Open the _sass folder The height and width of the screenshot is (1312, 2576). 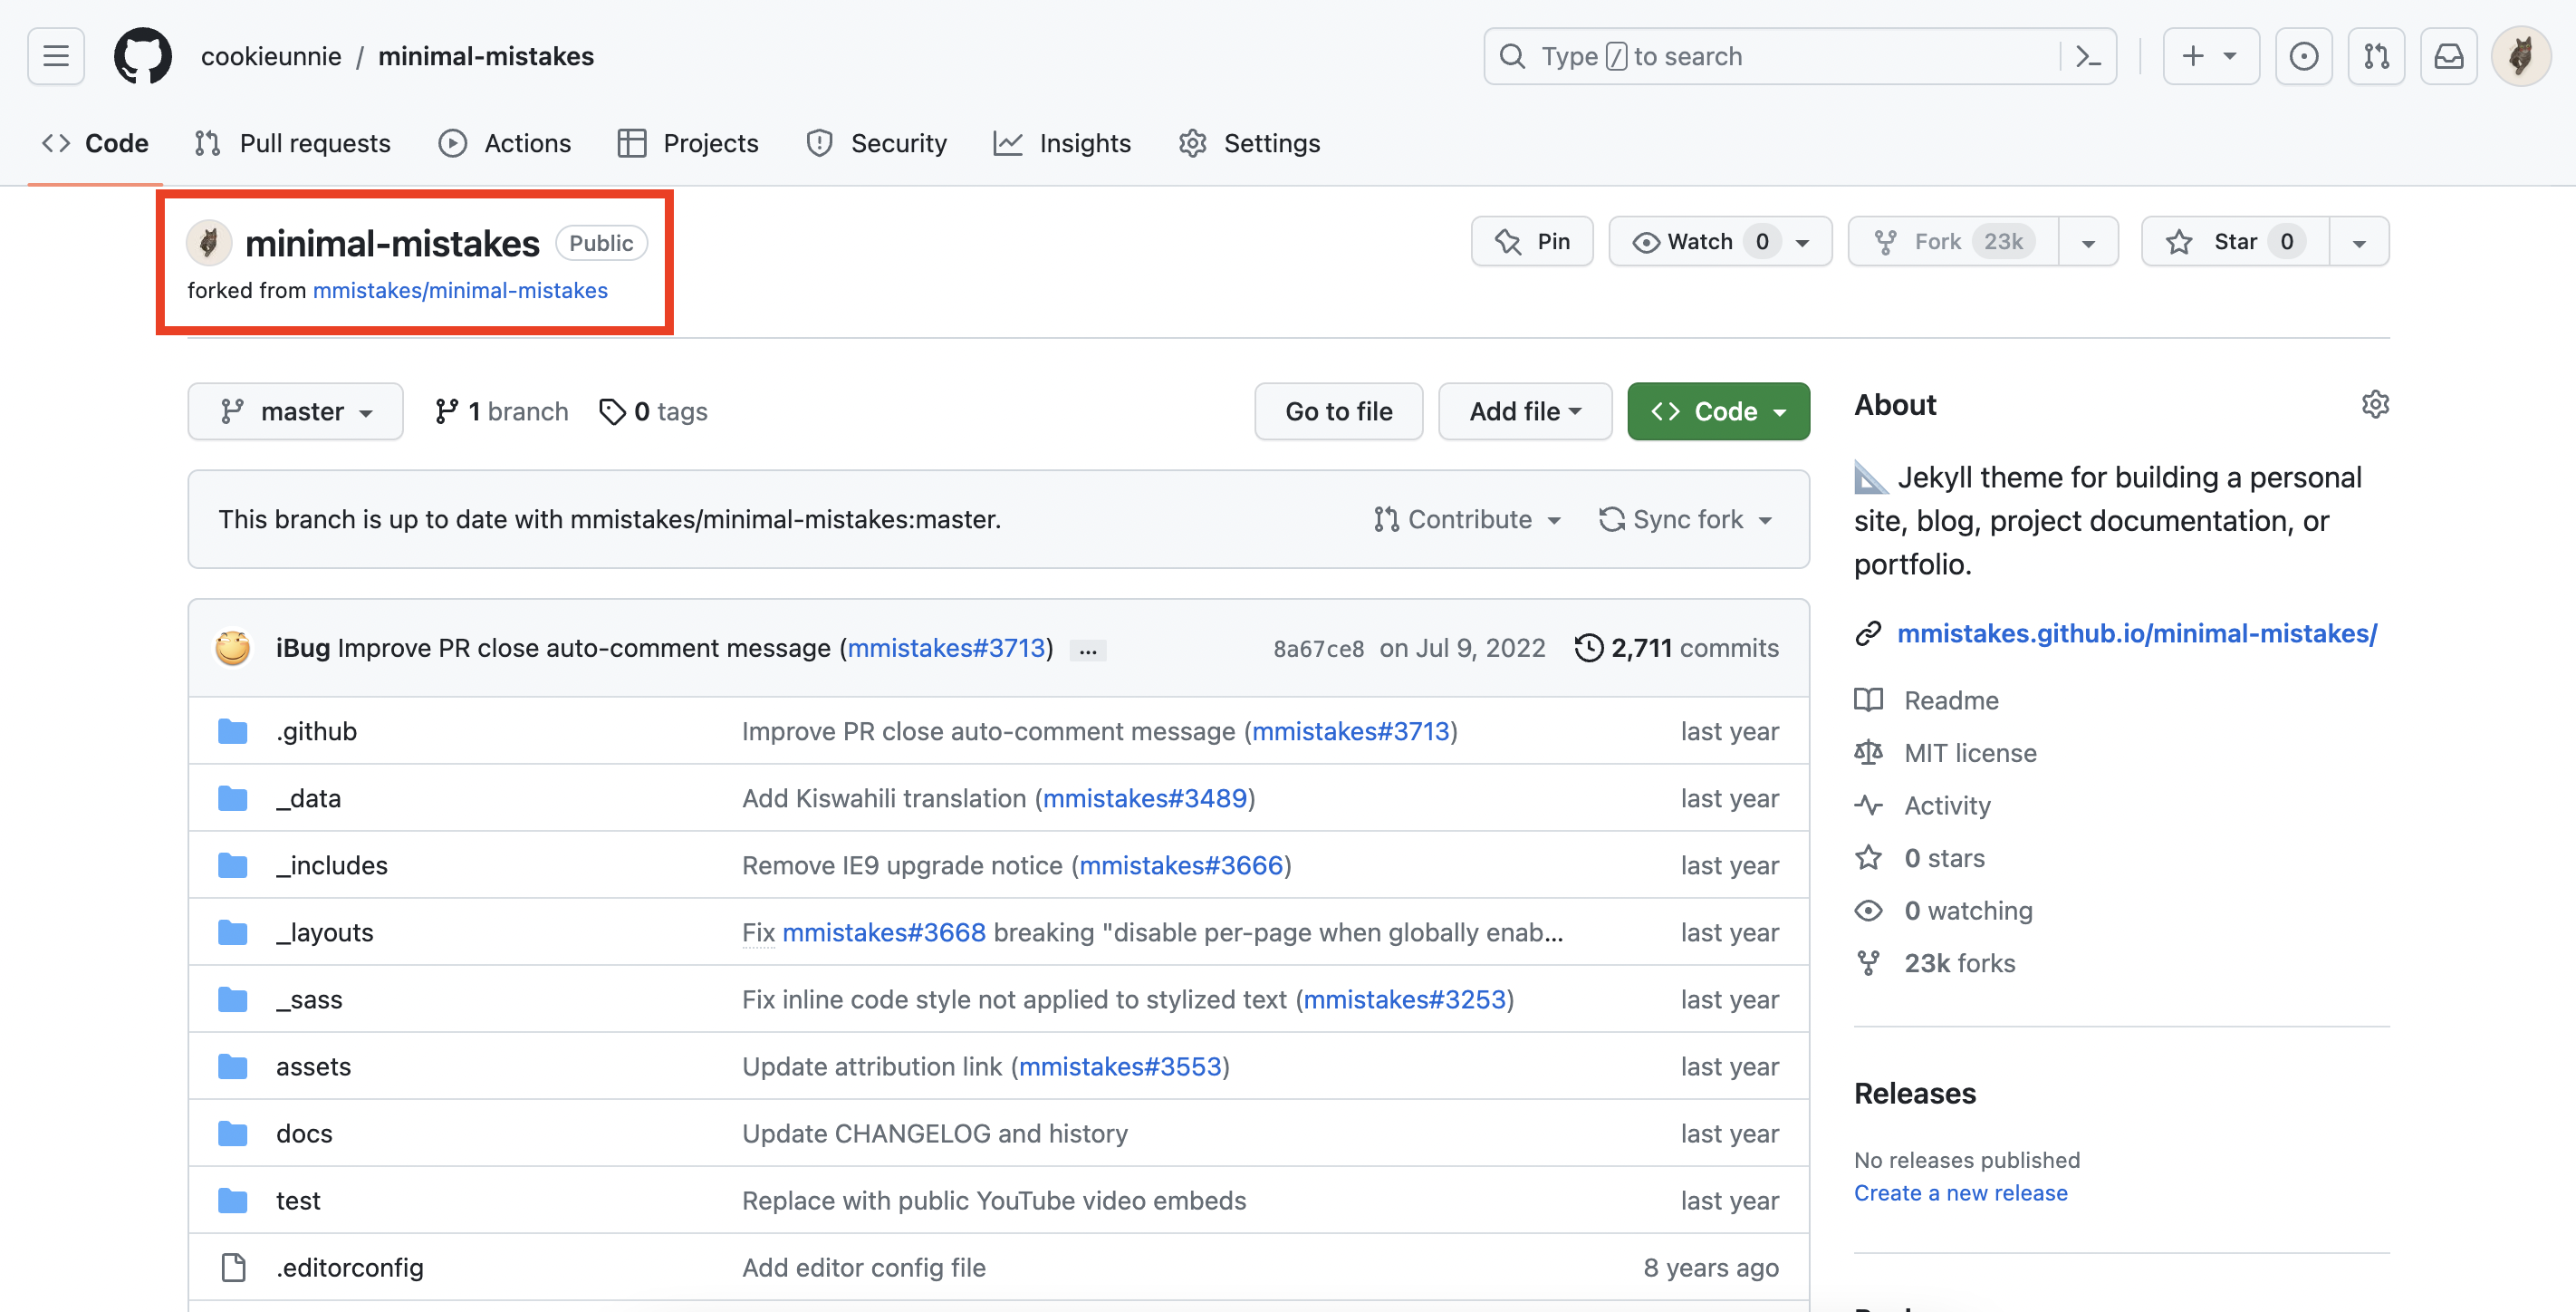pos(309,999)
